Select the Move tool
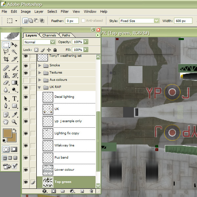 [x=14, y=45]
